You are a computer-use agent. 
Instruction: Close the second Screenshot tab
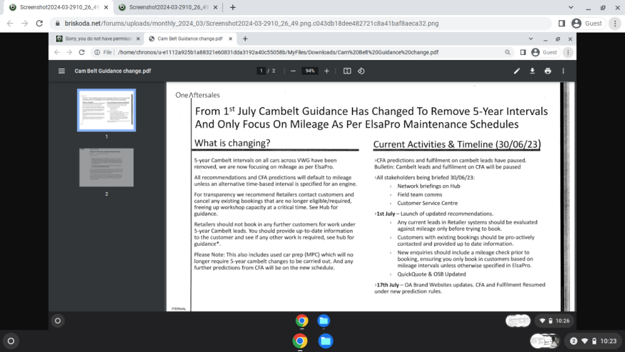pyautogui.click(x=215, y=7)
